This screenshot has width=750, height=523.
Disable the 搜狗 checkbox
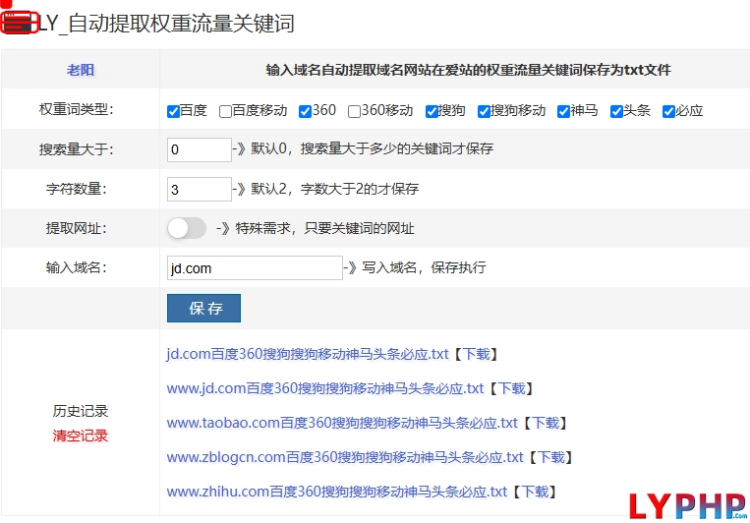pyautogui.click(x=433, y=111)
